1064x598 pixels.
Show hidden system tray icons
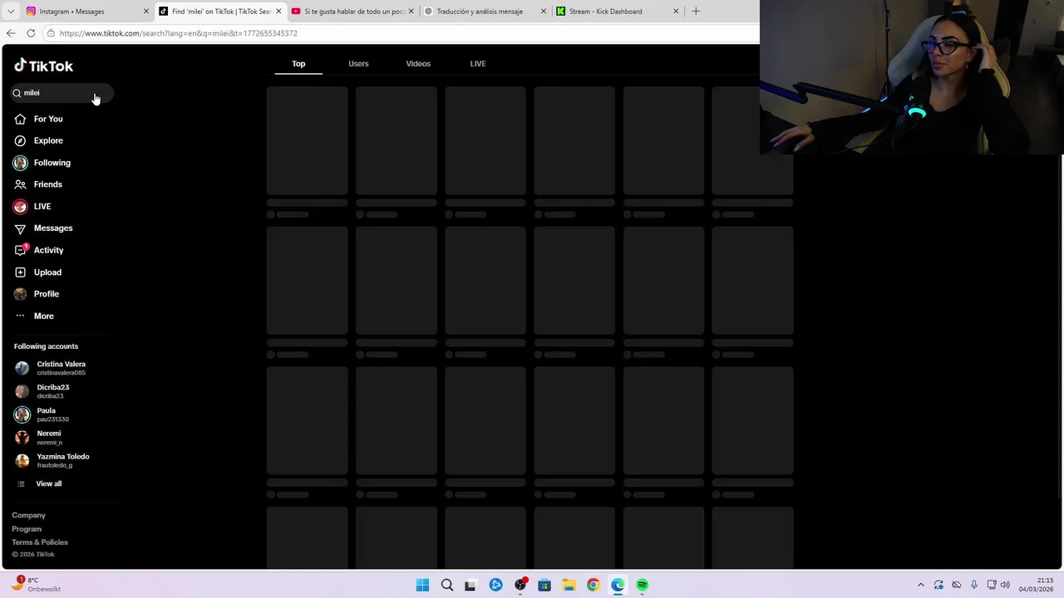920,585
